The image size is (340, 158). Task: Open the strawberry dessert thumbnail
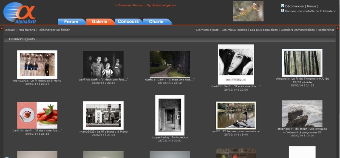(x=37, y=115)
